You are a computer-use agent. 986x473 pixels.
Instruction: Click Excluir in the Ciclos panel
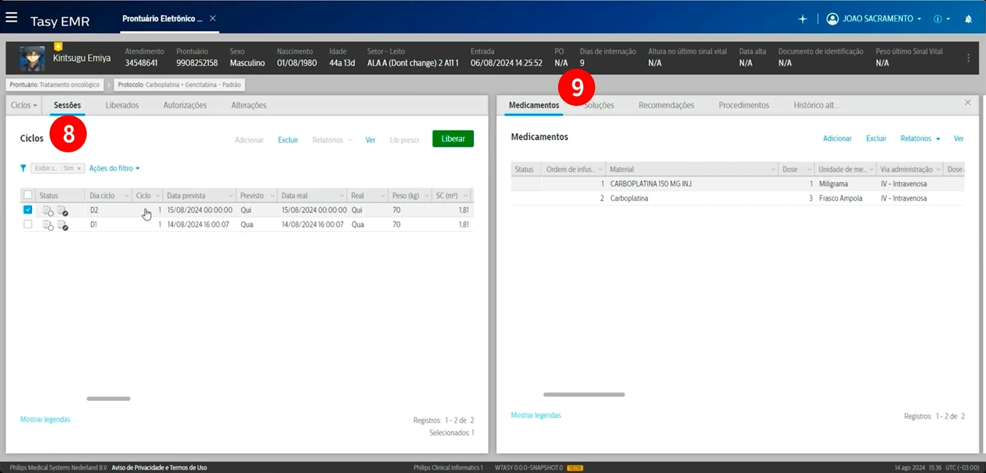point(288,141)
